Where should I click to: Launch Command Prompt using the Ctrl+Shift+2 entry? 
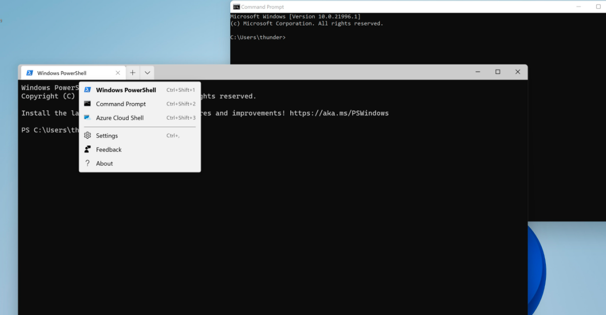[x=140, y=104]
